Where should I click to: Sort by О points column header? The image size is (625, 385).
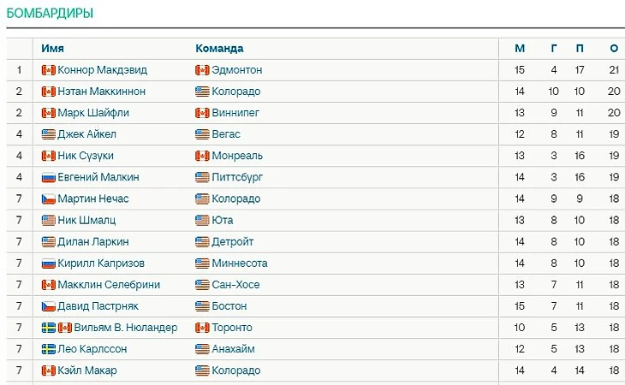coord(614,49)
